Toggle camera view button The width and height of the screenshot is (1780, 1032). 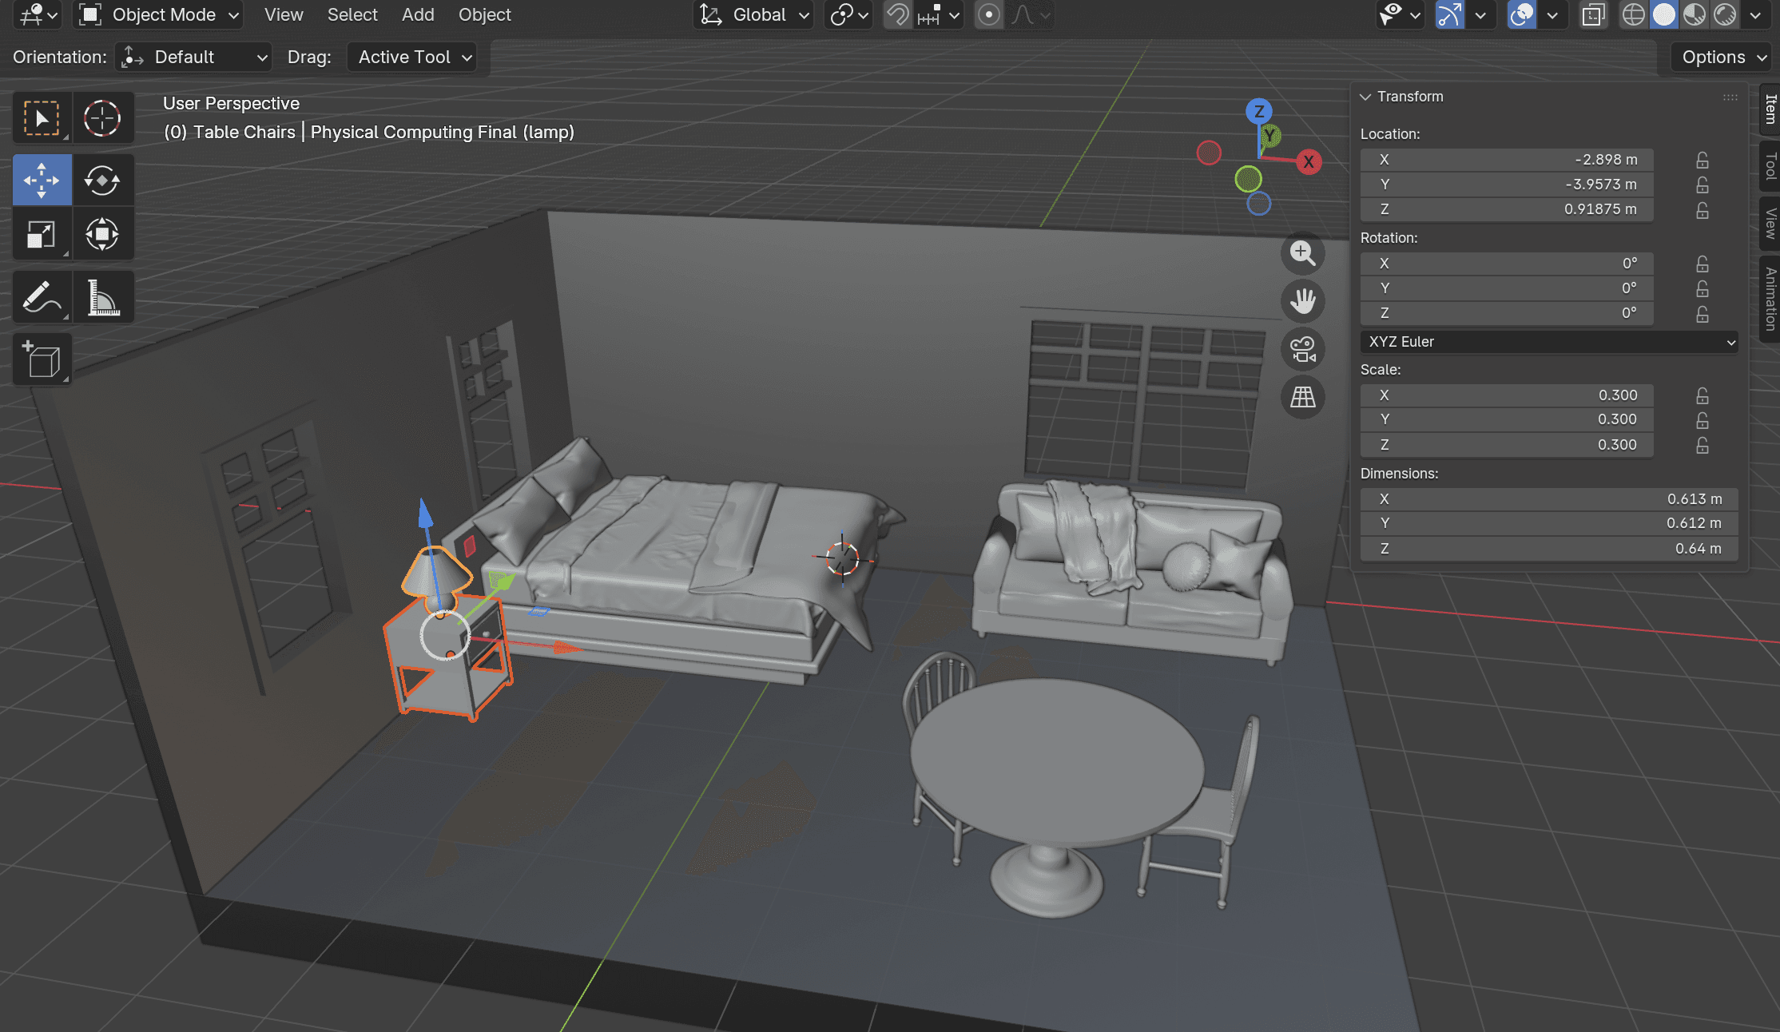[1302, 349]
